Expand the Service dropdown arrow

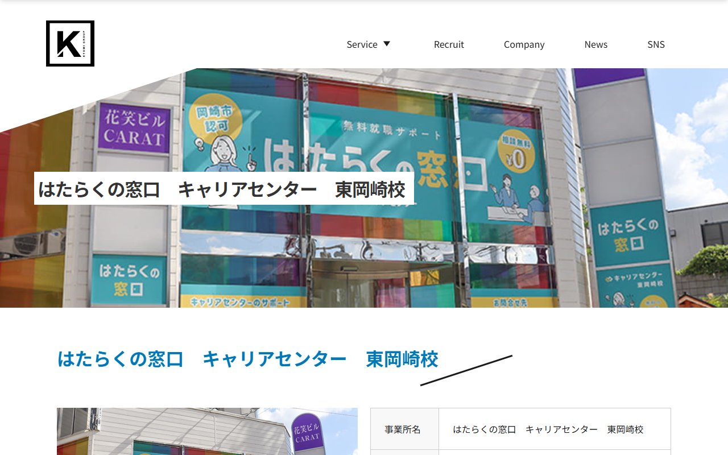[x=387, y=44]
